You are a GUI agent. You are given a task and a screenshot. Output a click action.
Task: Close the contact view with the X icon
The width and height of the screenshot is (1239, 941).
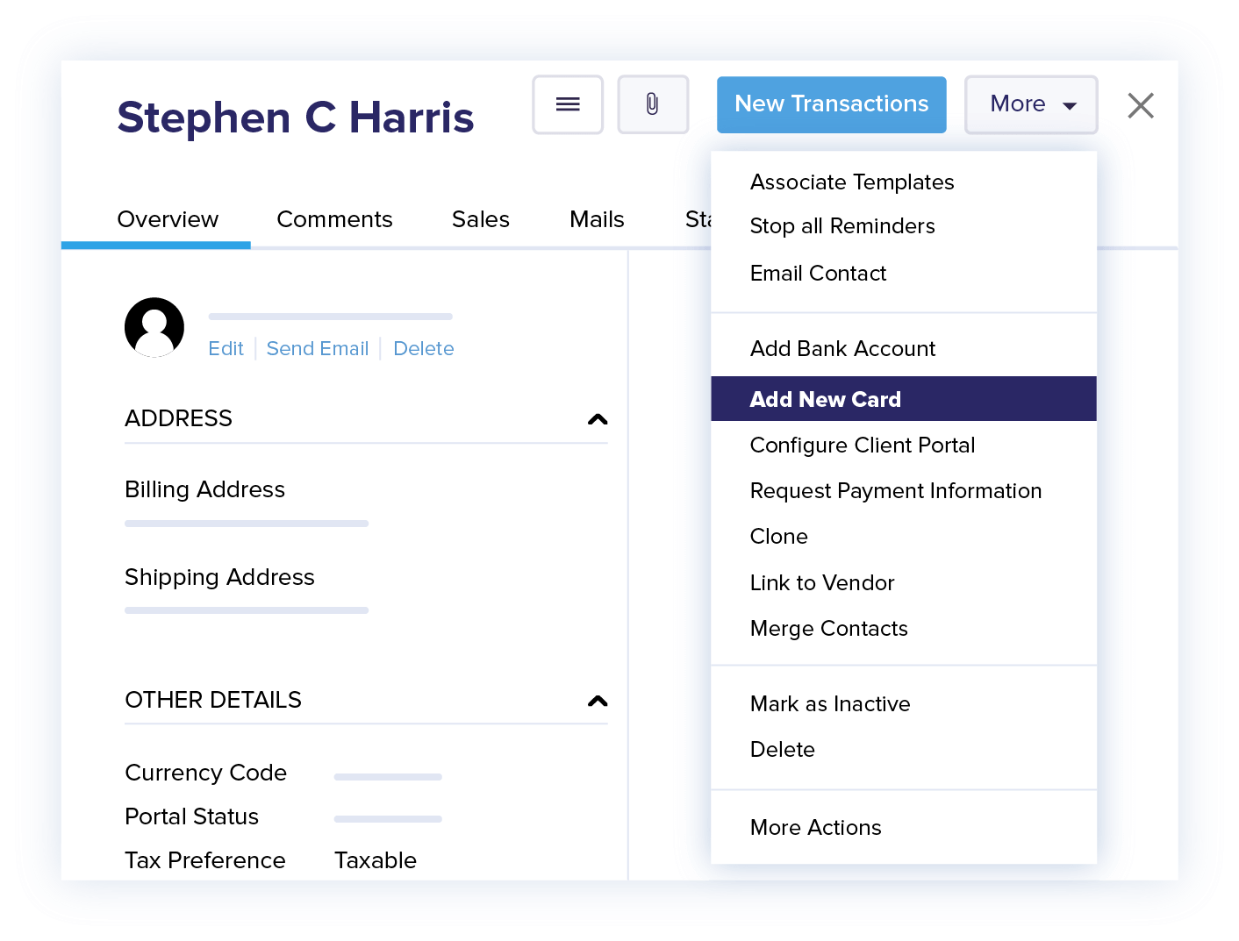[x=1140, y=105]
